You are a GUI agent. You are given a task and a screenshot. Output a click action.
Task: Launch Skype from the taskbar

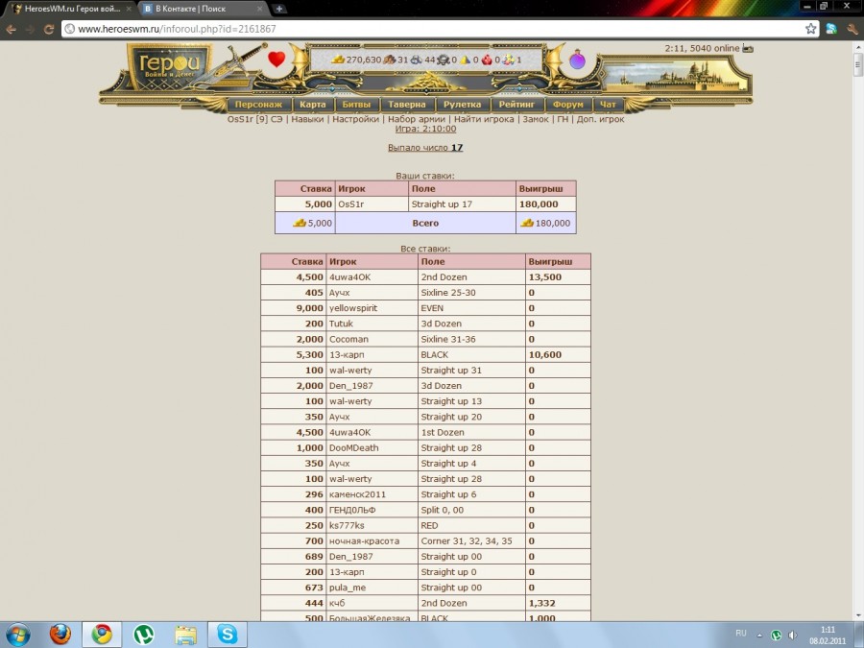click(x=227, y=634)
